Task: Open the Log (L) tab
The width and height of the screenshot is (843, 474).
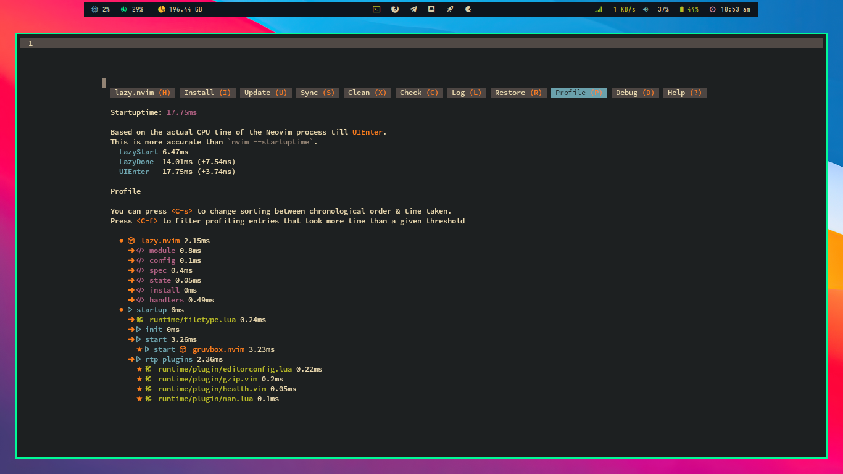Action: pyautogui.click(x=467, y=93)
